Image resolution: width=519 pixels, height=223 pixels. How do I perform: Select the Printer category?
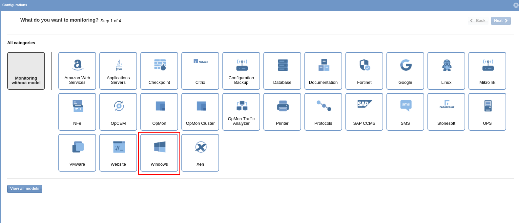pos(282,112)
